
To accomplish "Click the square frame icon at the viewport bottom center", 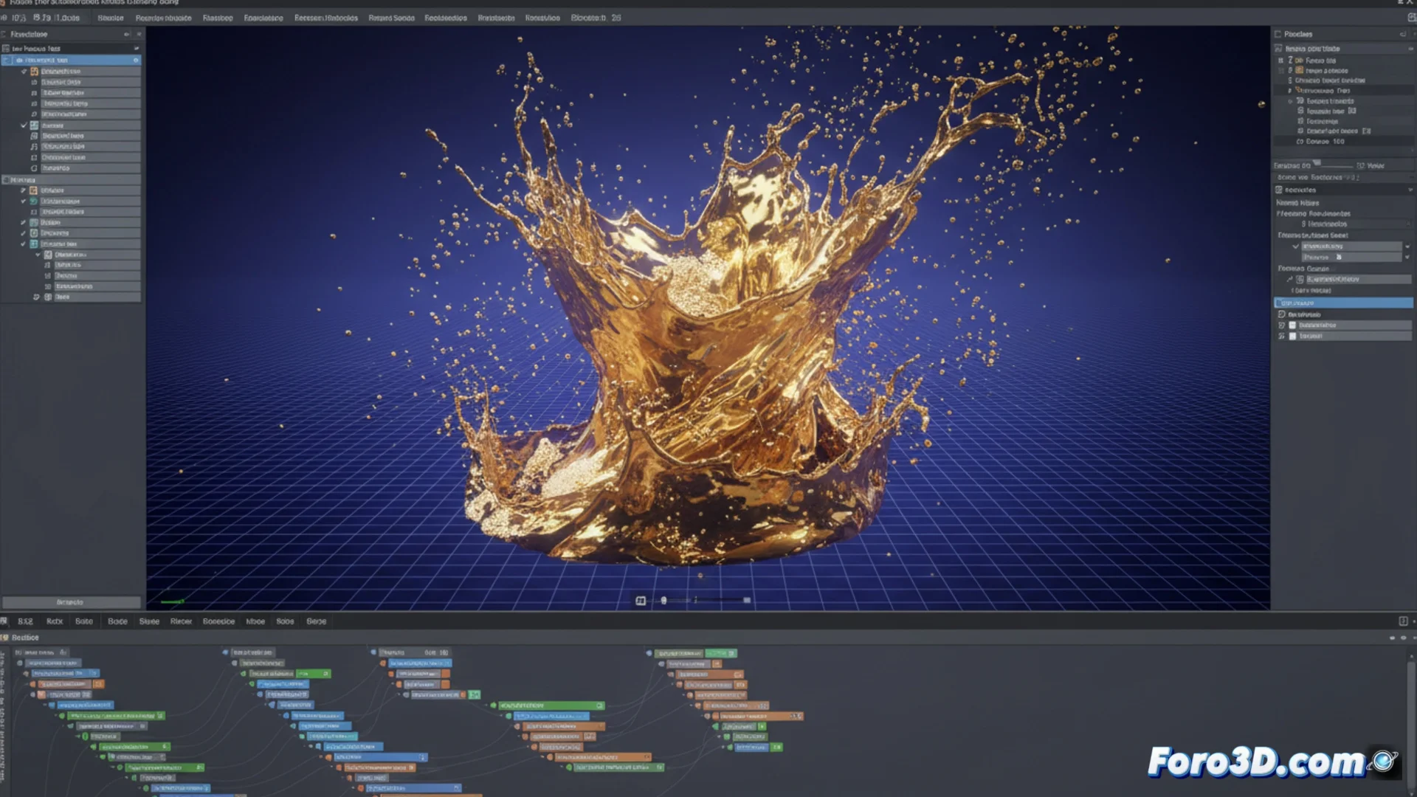I will 641,601.
